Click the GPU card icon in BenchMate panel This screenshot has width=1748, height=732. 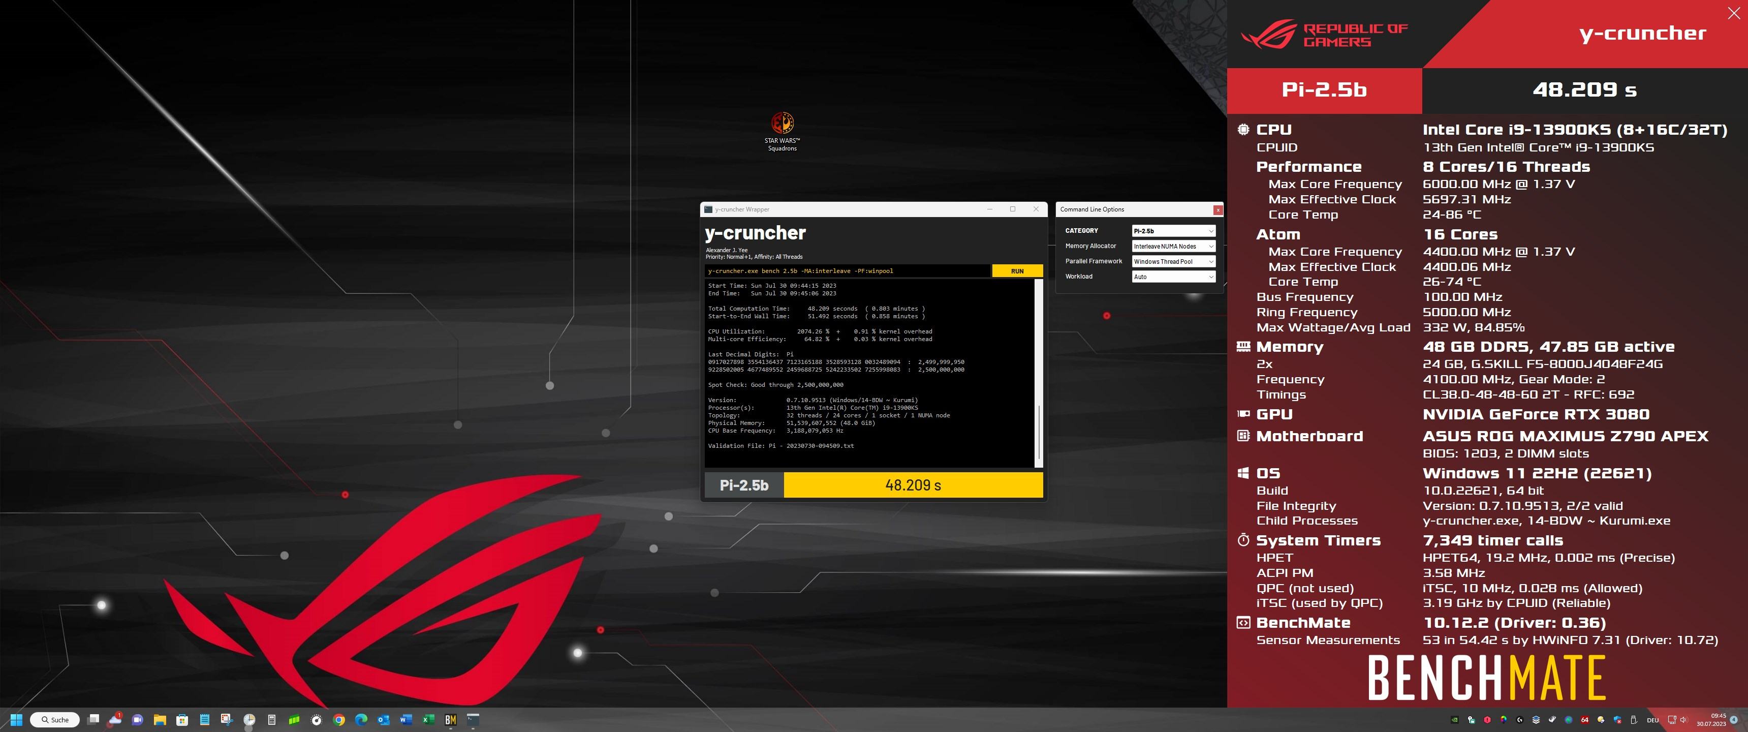click(x=1243, y=414)
